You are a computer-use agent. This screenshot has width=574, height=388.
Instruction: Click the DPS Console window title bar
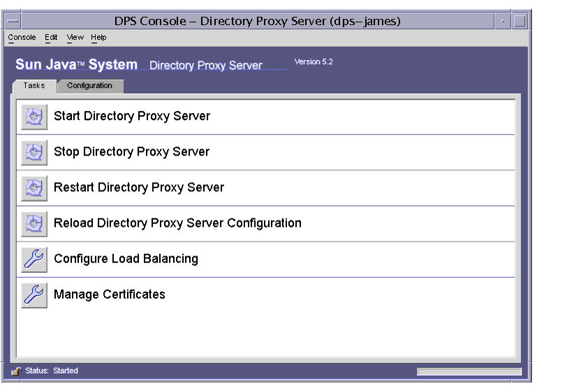[x=258, y=21]
